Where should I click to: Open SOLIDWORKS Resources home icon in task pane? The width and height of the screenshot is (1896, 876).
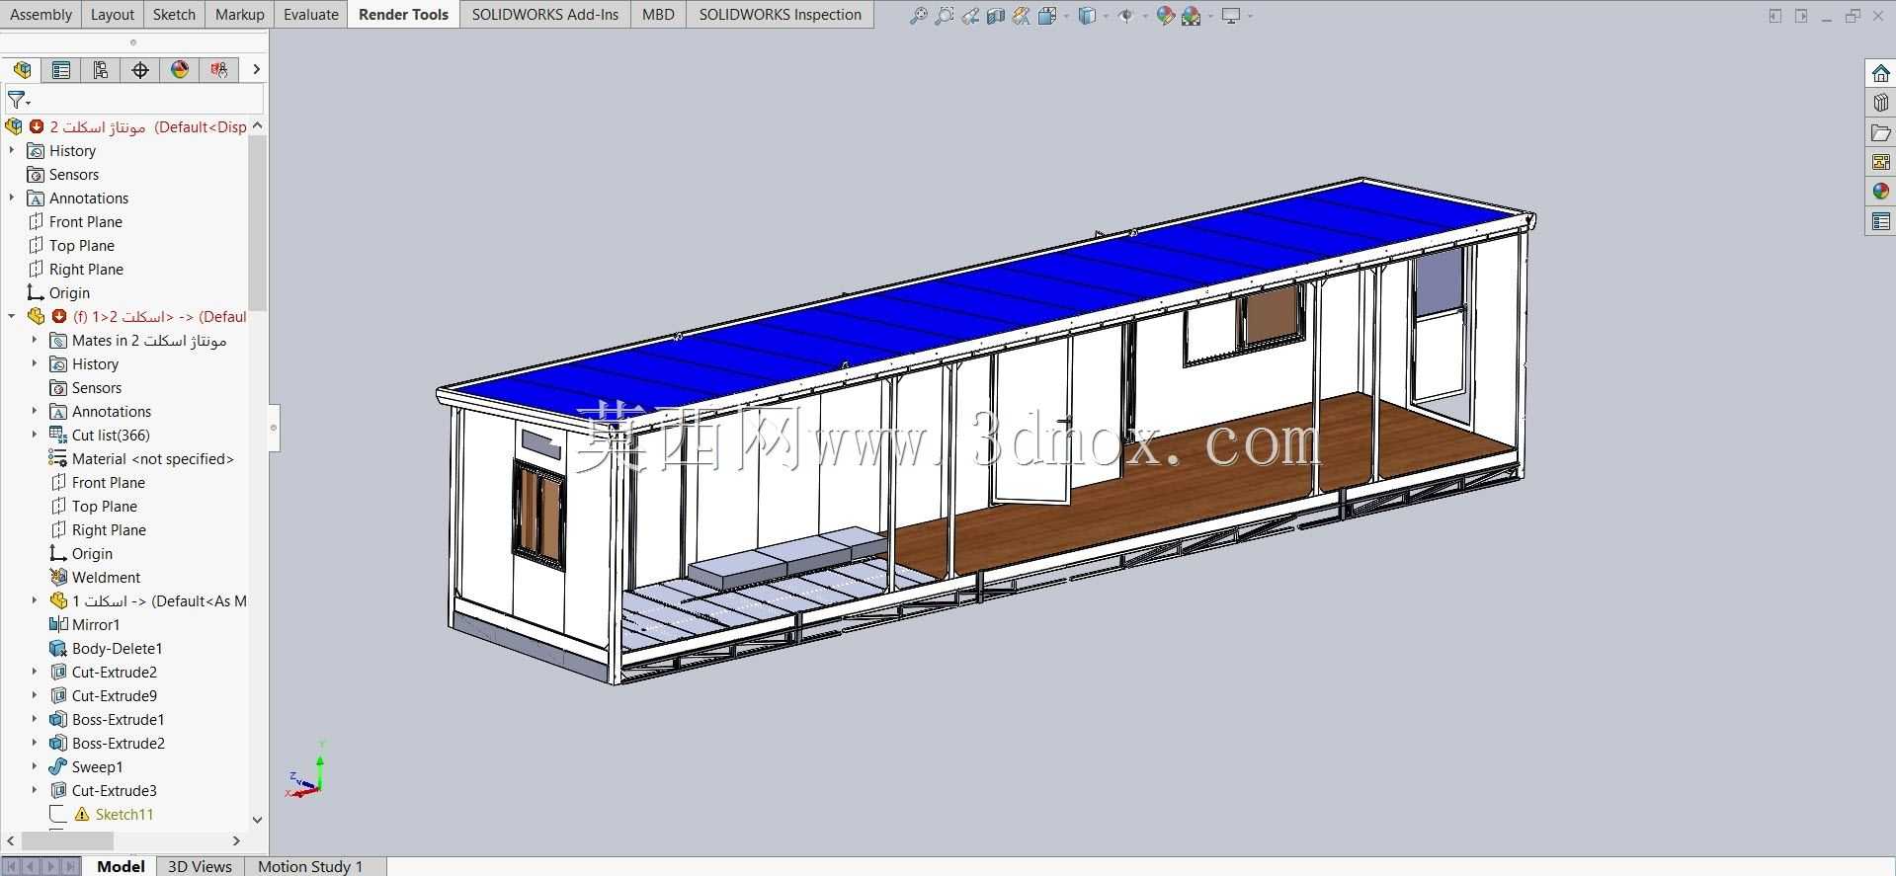pos(1880,73)
